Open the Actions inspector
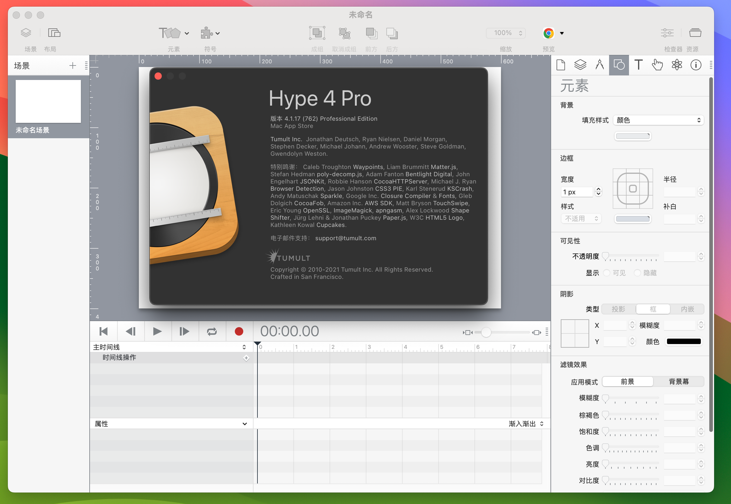731x504 pixels. (657, 65)
